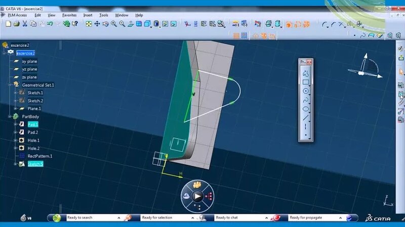This screenshot has height=227, width=405.
Task: Click the Copy icon in toolbar
Action: [x=33, y=24]
